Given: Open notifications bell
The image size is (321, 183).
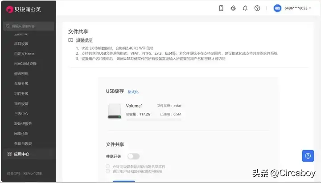Looking at the screenshot, I should 245,8.
